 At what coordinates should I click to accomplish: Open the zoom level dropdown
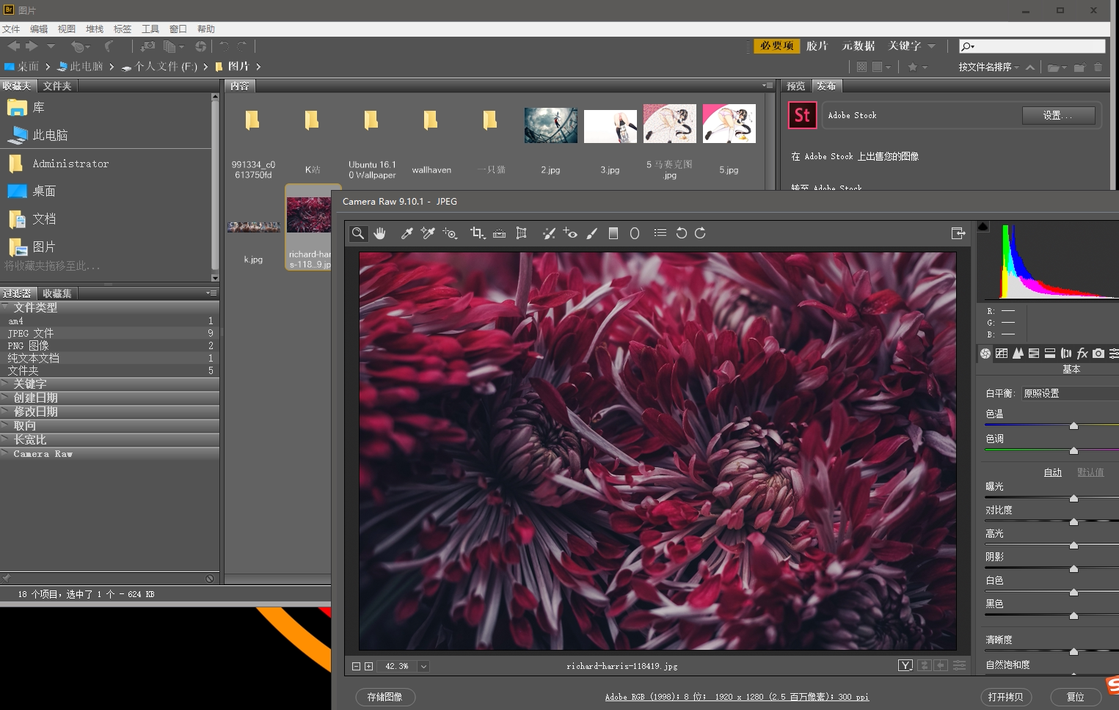pyautogui.click(x=423, y=666)
